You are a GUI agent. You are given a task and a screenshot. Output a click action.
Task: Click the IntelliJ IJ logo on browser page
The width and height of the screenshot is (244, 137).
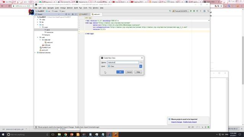(31, 12)
